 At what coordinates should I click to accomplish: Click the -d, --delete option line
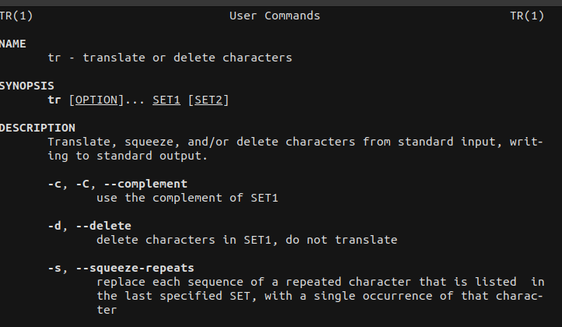click(90, 226)
